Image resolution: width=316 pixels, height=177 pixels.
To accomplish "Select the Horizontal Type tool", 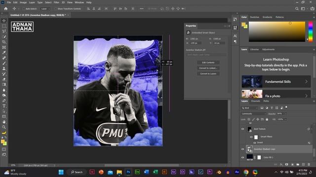I will coord(4,106).
